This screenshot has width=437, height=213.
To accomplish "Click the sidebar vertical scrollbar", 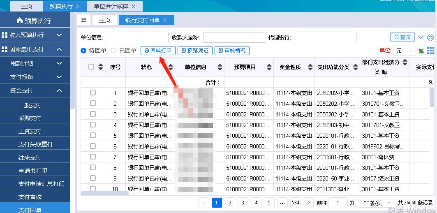I will pos(72,60).
